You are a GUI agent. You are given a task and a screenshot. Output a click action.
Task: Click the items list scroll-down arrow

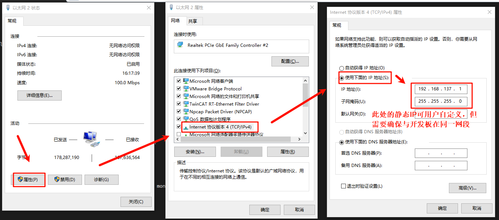tap(305, 133)
